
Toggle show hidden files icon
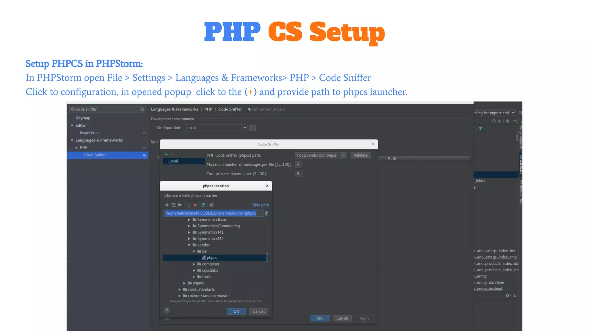pos(211,205)
